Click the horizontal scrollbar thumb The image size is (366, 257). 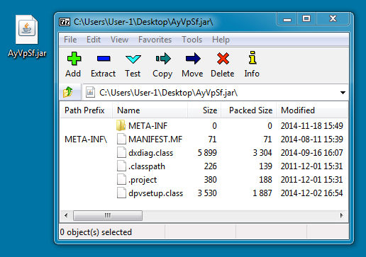pyautogui.click(x=108, y=215)
